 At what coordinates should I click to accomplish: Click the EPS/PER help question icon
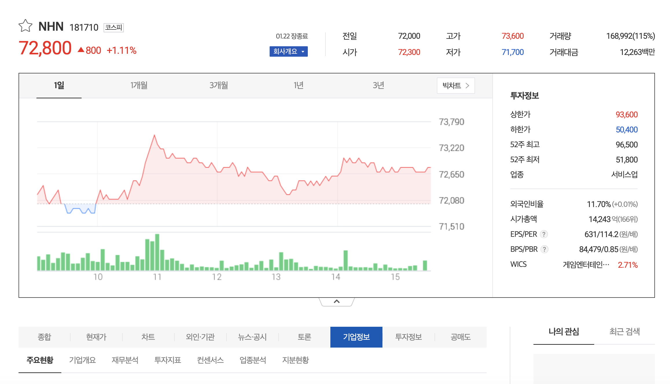[544, 234]
